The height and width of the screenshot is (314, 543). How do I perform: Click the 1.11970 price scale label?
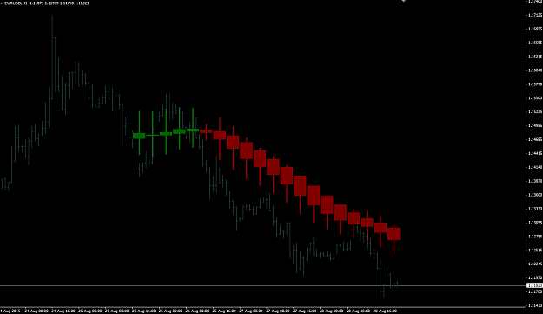tap(535, 278)
